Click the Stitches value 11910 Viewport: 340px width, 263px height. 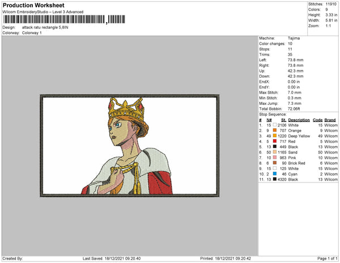click(331, 4)
